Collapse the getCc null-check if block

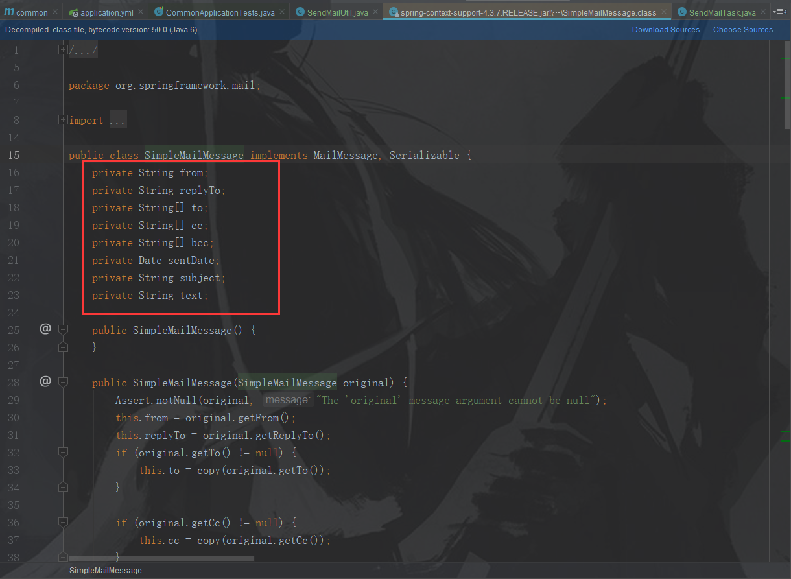(x=63, y=523)
